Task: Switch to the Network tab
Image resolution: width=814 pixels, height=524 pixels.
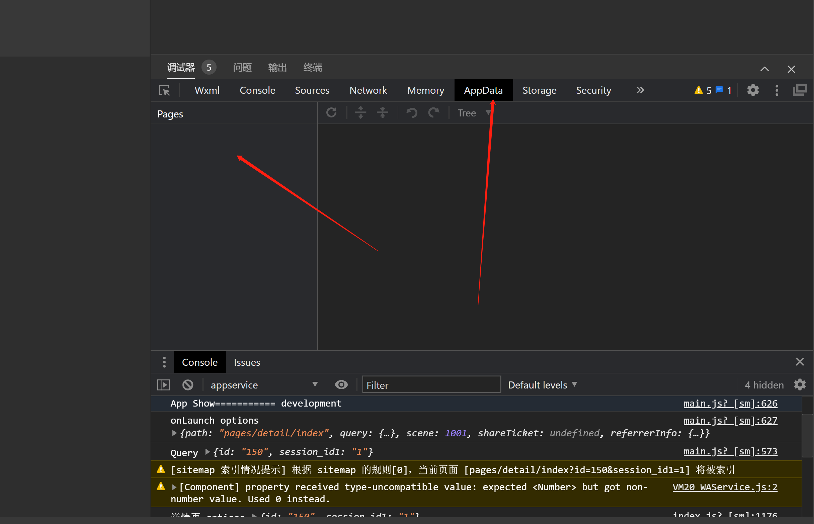Action: click(x=368, y=90)
